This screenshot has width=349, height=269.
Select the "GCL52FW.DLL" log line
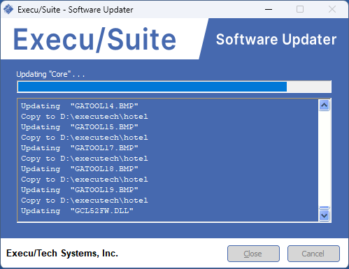coord(77,211)
